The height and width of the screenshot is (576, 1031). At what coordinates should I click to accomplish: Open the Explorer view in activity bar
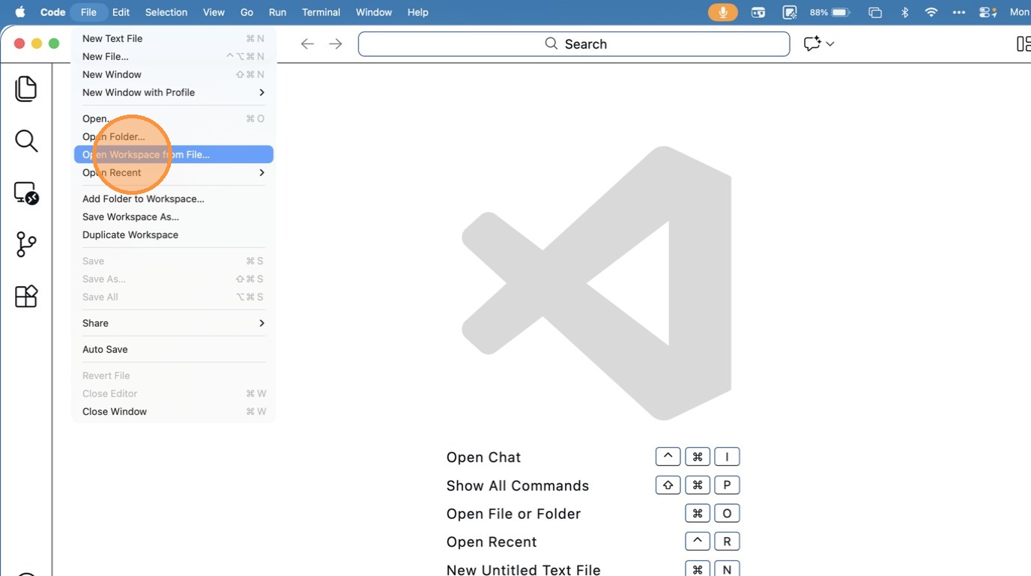(x=26, y=88)
